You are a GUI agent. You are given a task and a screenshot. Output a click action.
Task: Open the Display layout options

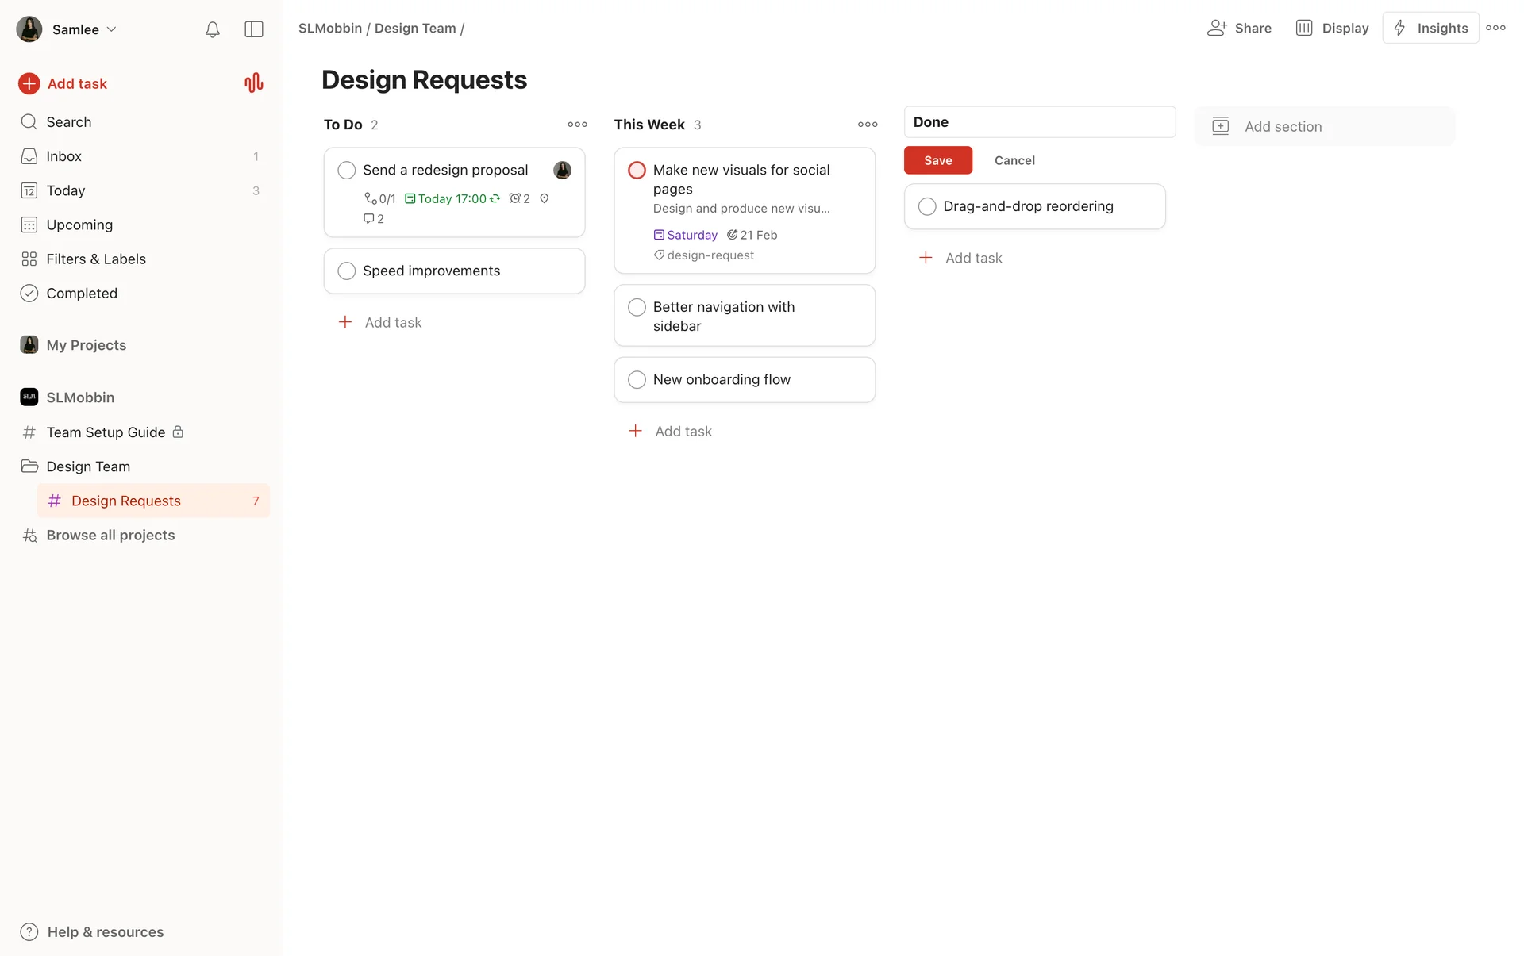(1332, 28)
